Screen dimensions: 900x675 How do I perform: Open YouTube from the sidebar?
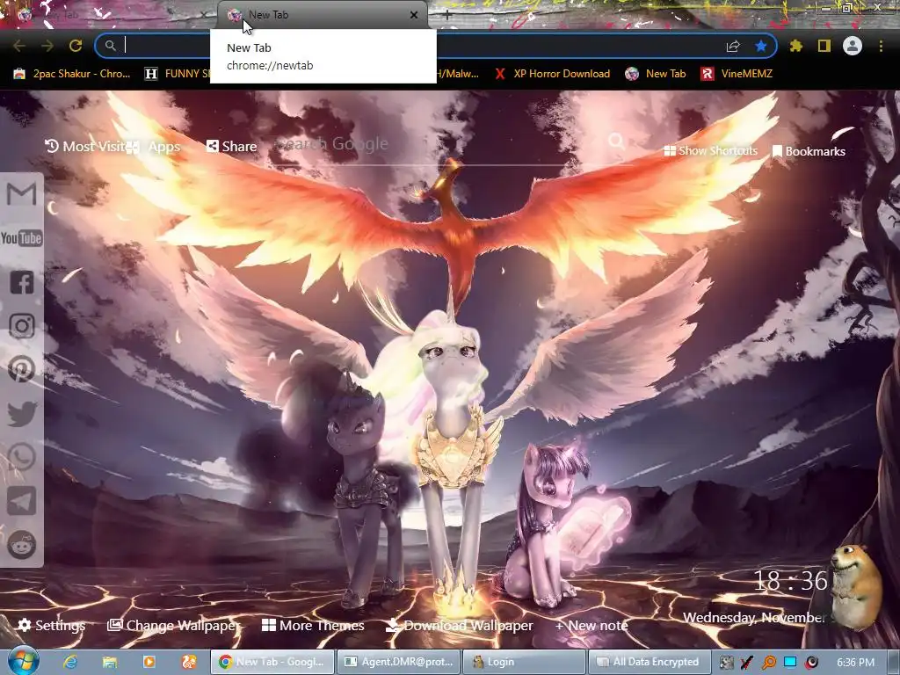point(21,237)
